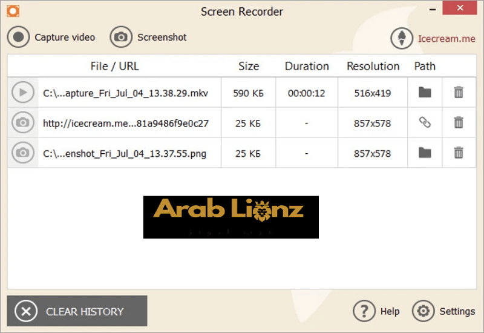Click camera icon of the 13.37.55.png row
Screen dimensions: 484x333
(23, 153)
